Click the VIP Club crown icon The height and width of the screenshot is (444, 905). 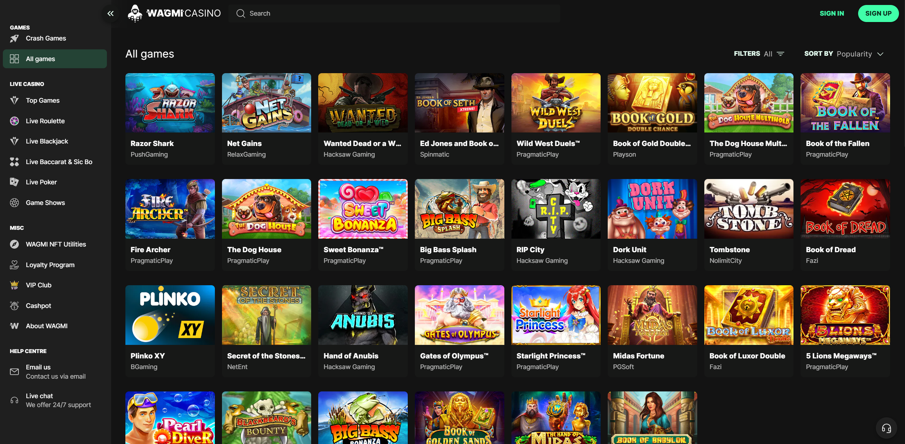pyautogui.click(x=14, y=285)
